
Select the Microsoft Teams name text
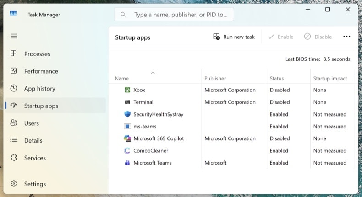(x=153, y=163)
